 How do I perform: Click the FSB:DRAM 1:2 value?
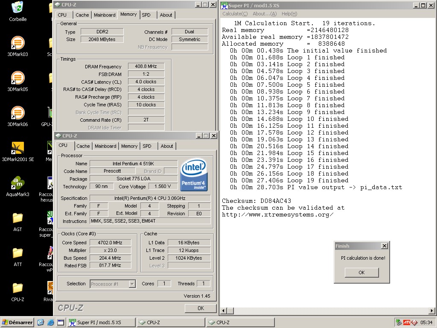pos(146,74)
